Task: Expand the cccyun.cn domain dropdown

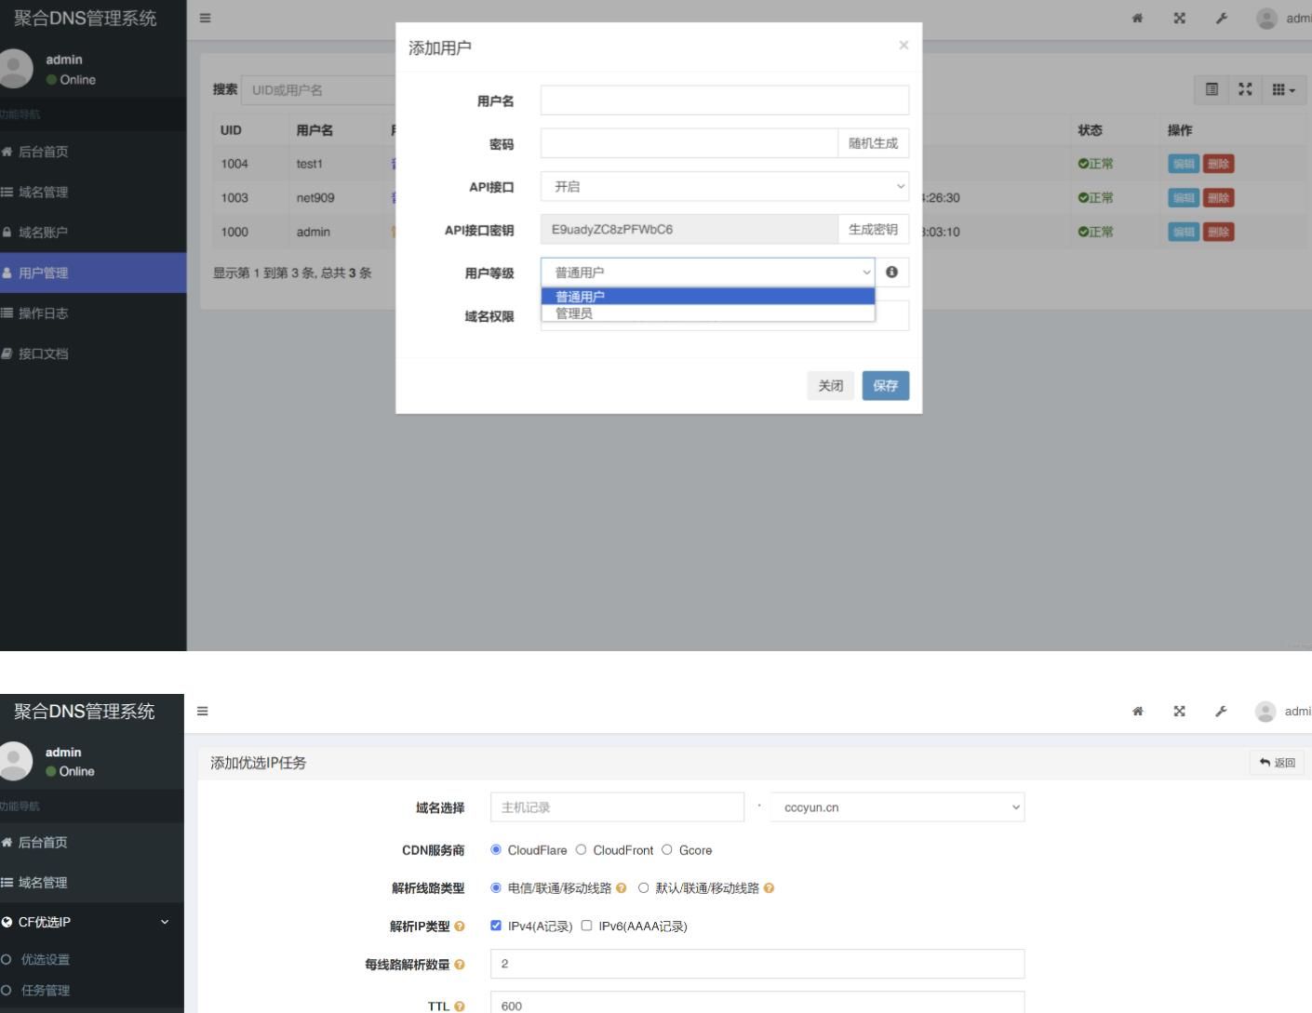Action: click(896, 806)
